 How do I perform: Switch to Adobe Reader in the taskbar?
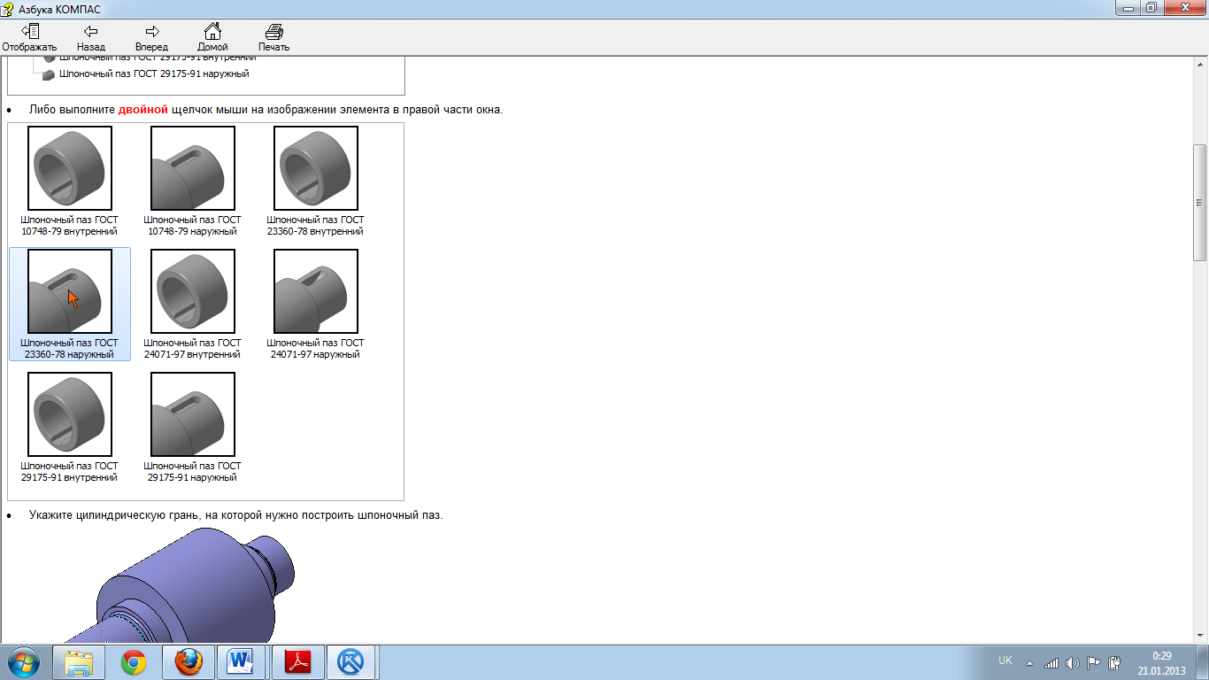pyautogui.click(x=298, y=662)
